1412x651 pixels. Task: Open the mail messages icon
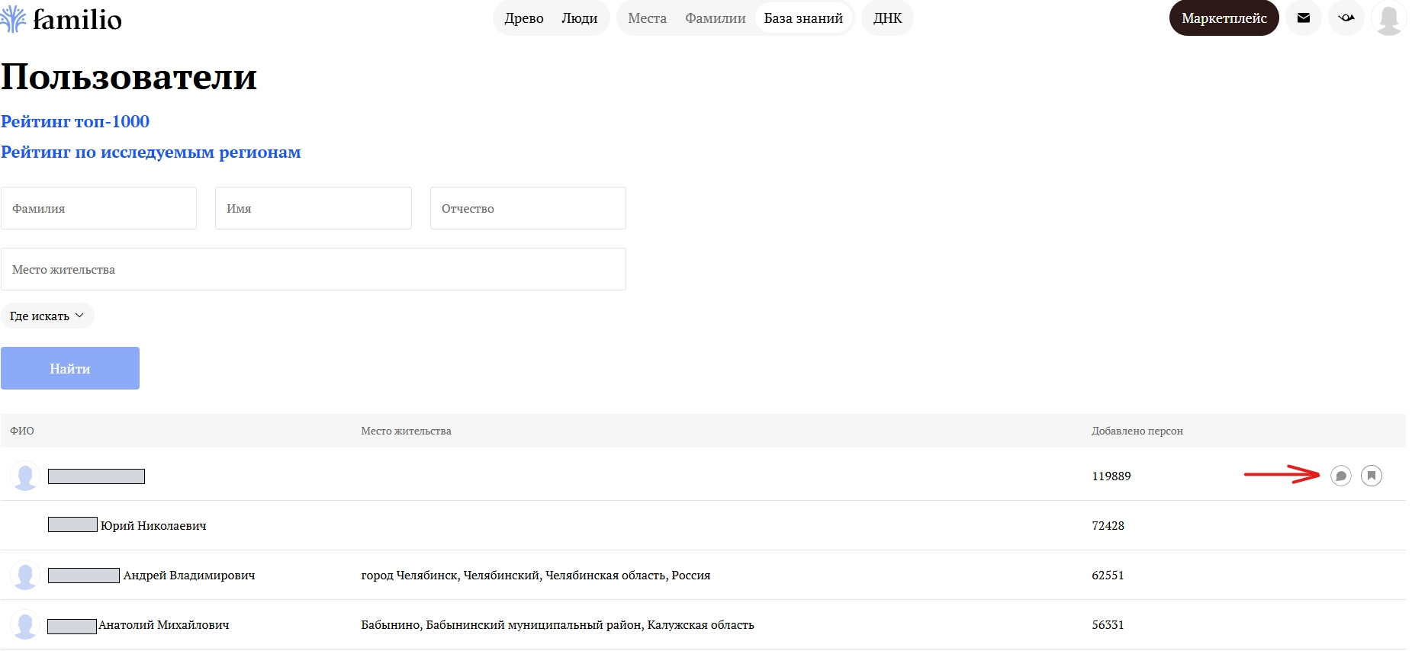pyautogui.click(x=1303, y=18)
